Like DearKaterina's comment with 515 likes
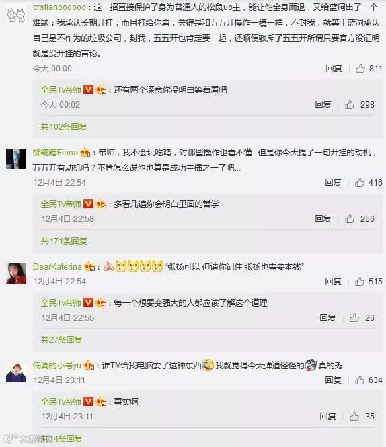386x447 pixels. point(360,282)
